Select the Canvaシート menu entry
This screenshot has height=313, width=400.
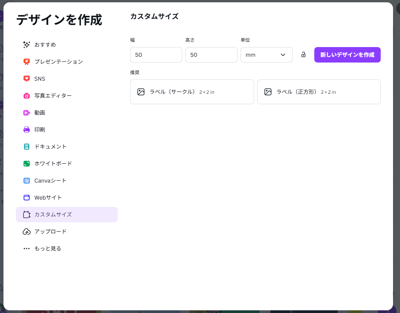[50, 180]
